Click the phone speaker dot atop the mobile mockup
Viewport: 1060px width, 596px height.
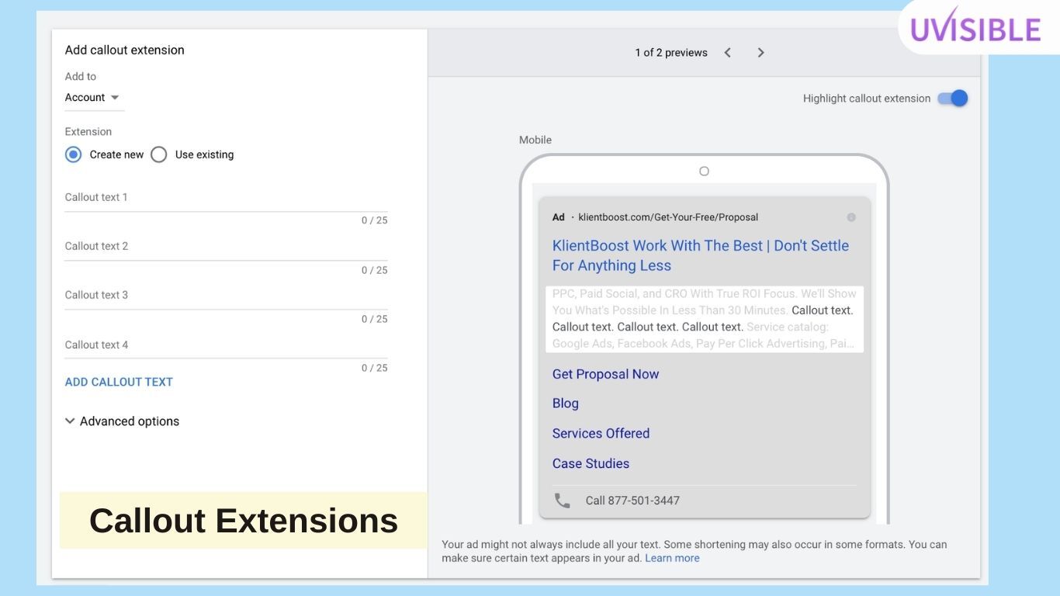pos(704,171)
